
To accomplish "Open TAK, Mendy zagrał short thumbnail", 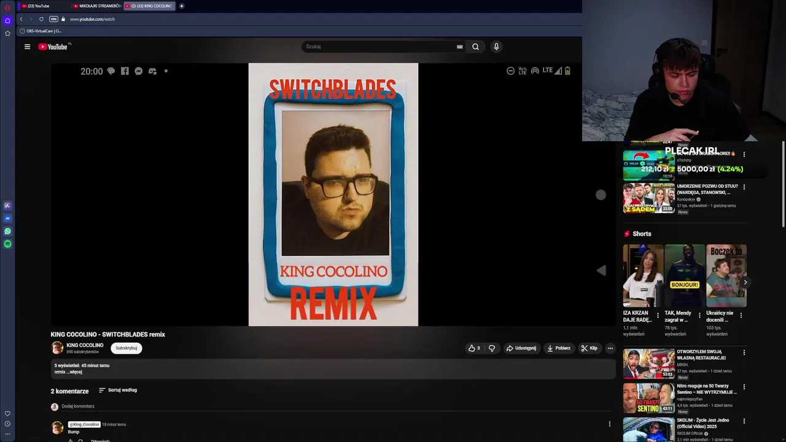I will click(685, 276).
